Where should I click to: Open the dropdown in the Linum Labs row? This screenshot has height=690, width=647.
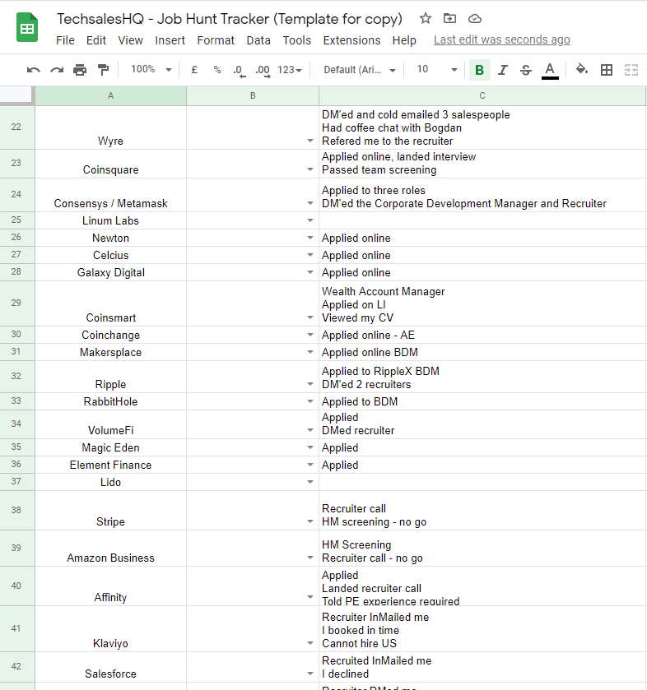[310, 220]
